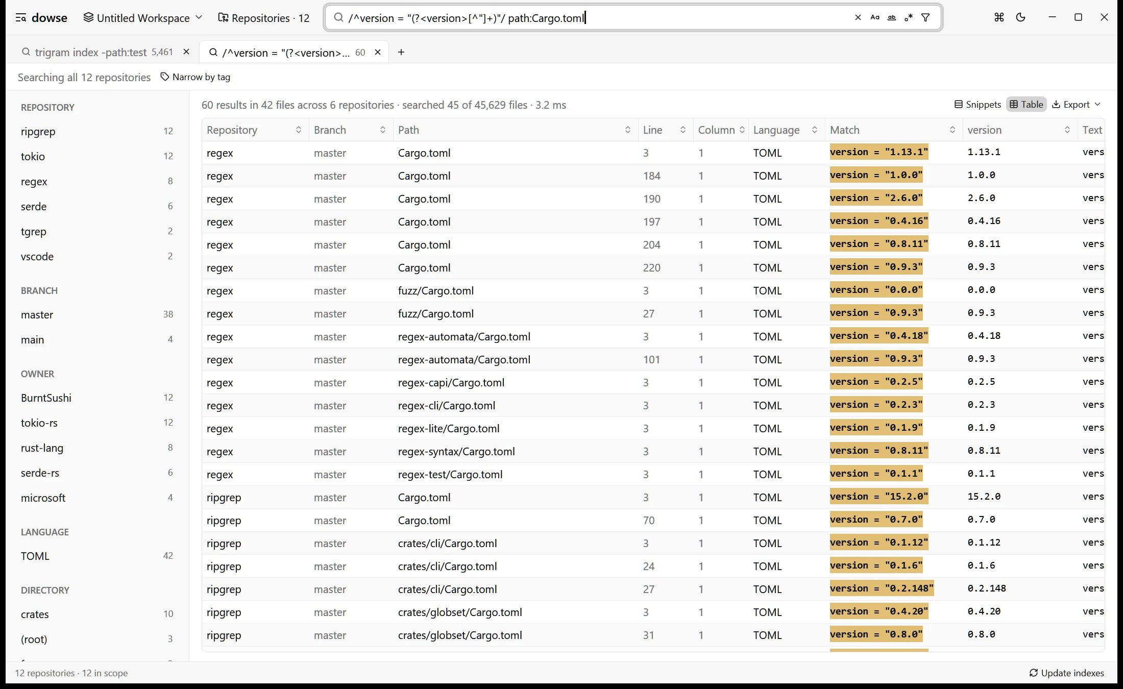The width and height of the screenshot is (1123, 689).
Task: Filter by ripgrep repository facet
Action: coord(97,132)
